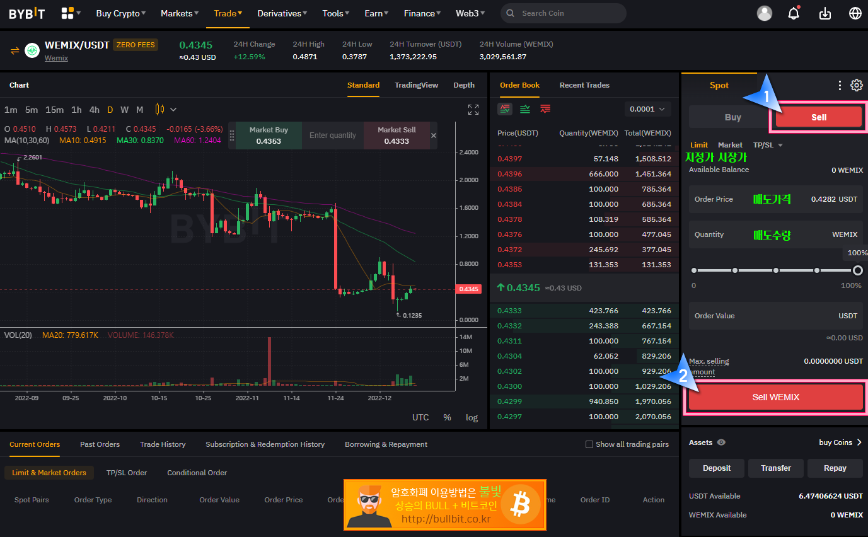Grab the quick order bar handle

[x=231, y=136]
